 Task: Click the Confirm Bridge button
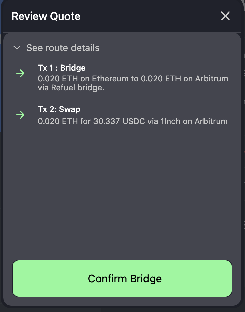point(122,278)
